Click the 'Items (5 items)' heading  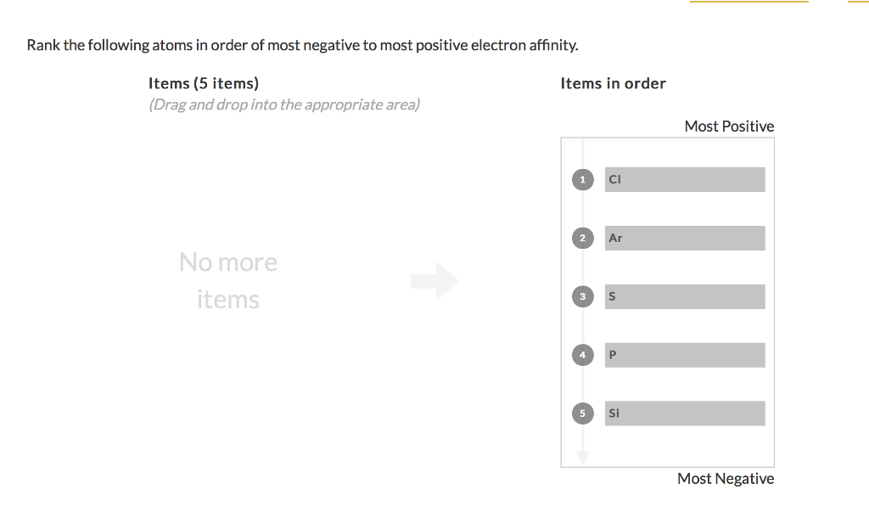[x=204, y=83]
